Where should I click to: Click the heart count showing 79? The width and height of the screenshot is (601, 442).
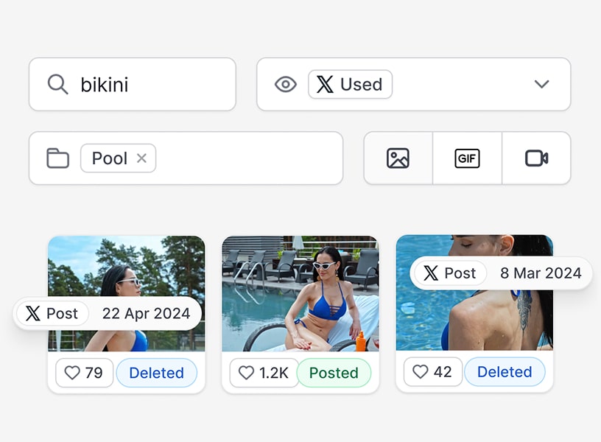pyautogui.click(x=84, y=373)
